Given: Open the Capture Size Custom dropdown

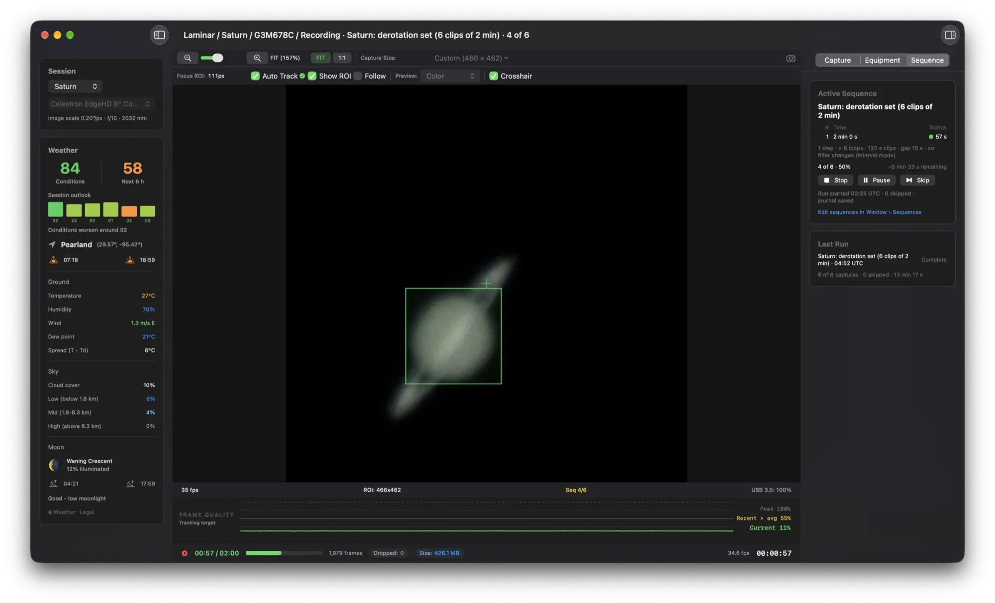Looking at the screenshot, I should point(471,58).
